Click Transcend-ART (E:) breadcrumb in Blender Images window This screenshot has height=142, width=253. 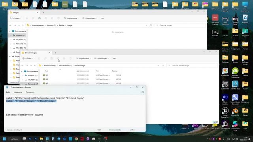(65, 65)
